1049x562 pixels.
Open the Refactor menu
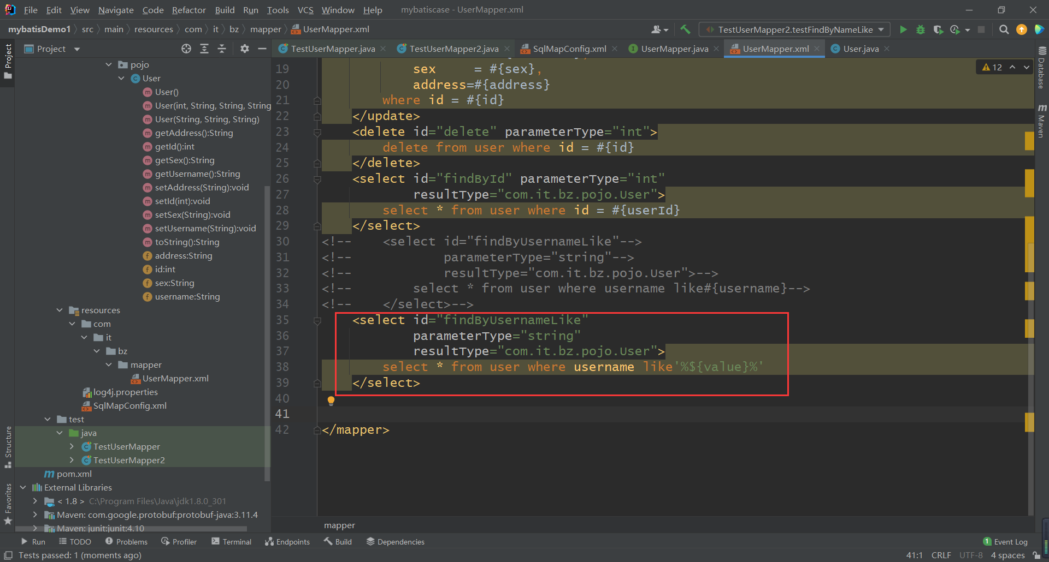[188, 10]
